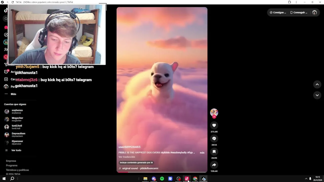This screenshot has height=182, width=324.
Task: Click the microphone tray icon
Action: click(x=310, y=179)
